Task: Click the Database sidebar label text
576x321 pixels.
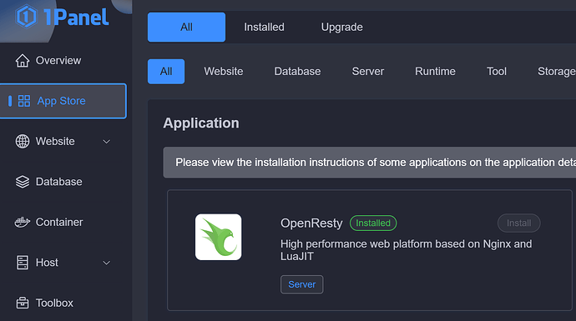Action: 58,182
